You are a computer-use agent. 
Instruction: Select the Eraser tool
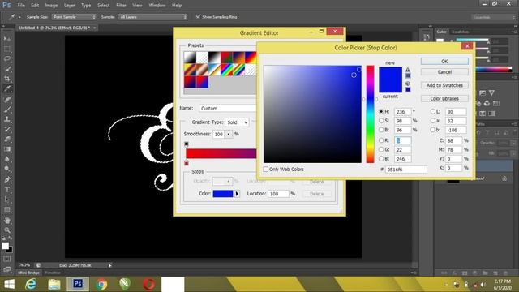pos(7,139)
